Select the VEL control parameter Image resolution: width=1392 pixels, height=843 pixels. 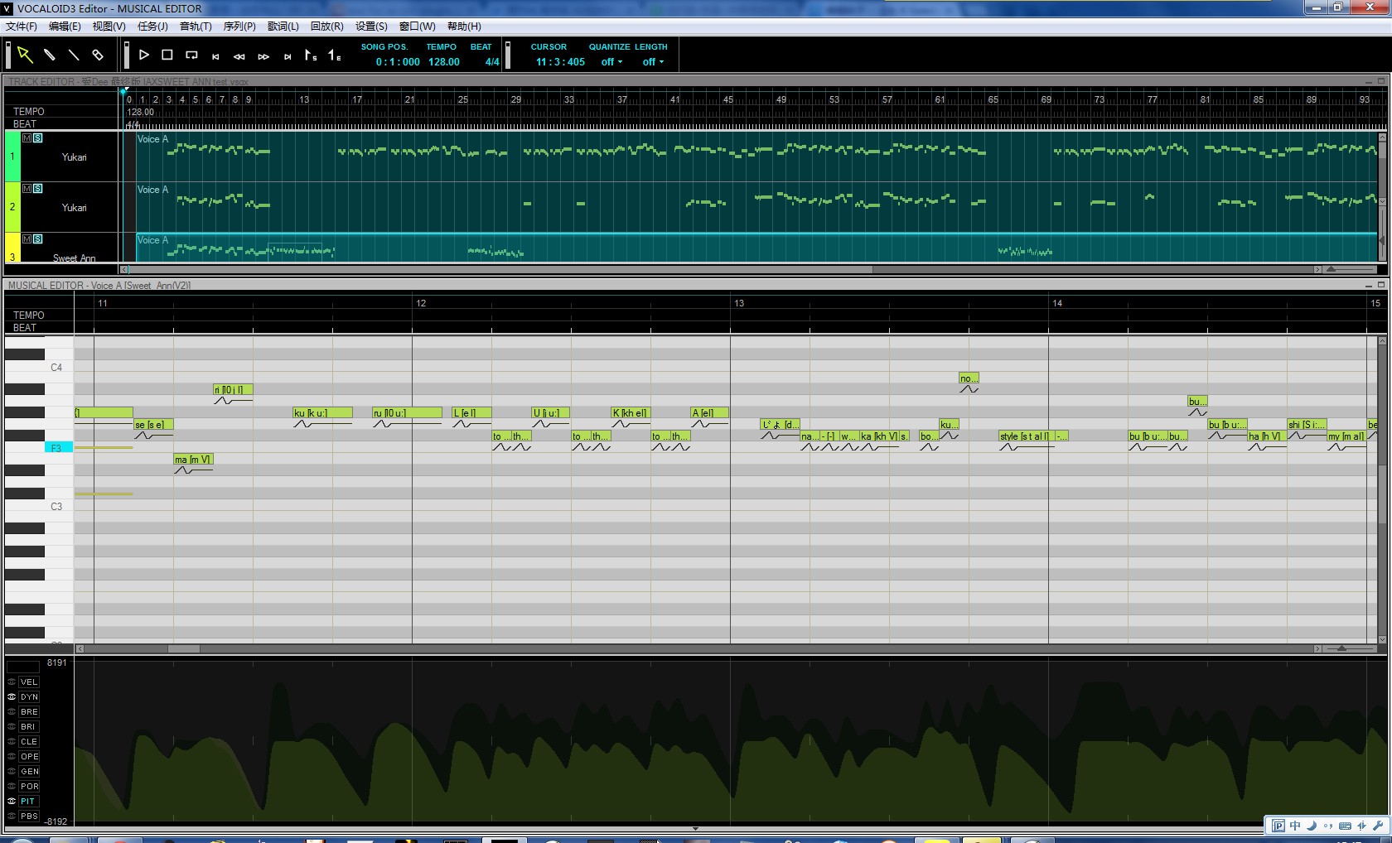29,682
